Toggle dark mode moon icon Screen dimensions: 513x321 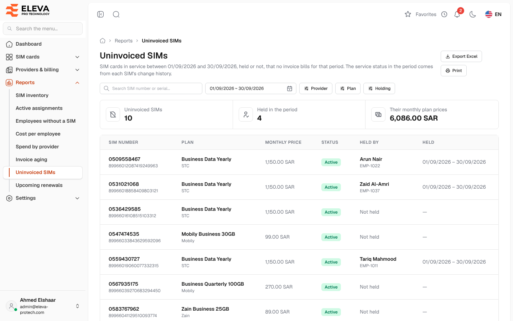tap(473, 14)
